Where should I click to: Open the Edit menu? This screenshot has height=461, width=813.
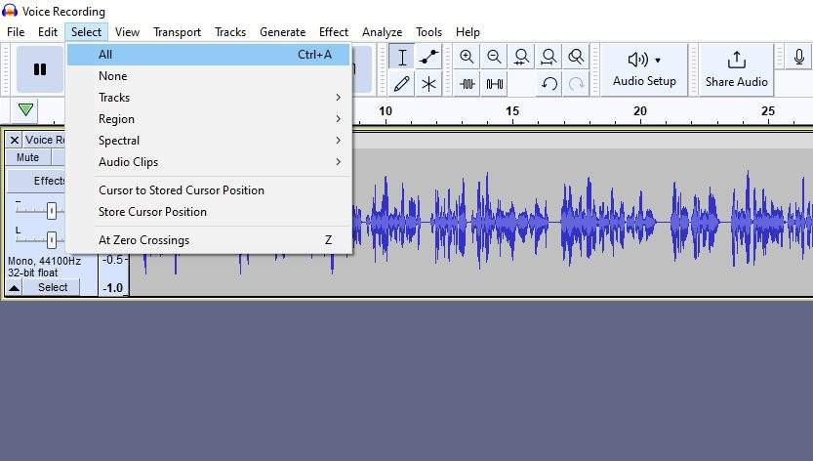pos(48,32)
